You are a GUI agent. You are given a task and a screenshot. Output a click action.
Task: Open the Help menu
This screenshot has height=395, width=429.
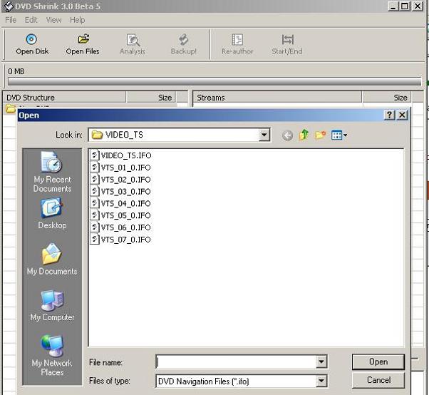tap(77, 20)
